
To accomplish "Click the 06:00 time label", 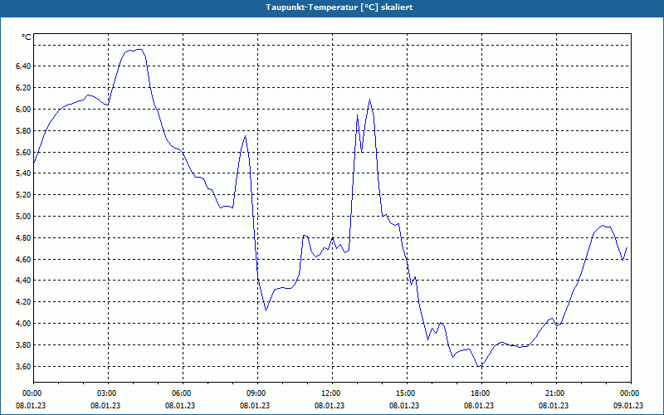I will point(180,393).
